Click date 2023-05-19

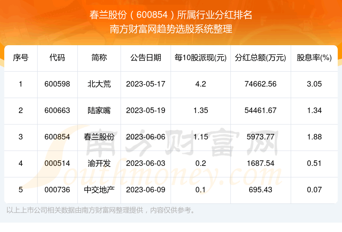[146, 110]
